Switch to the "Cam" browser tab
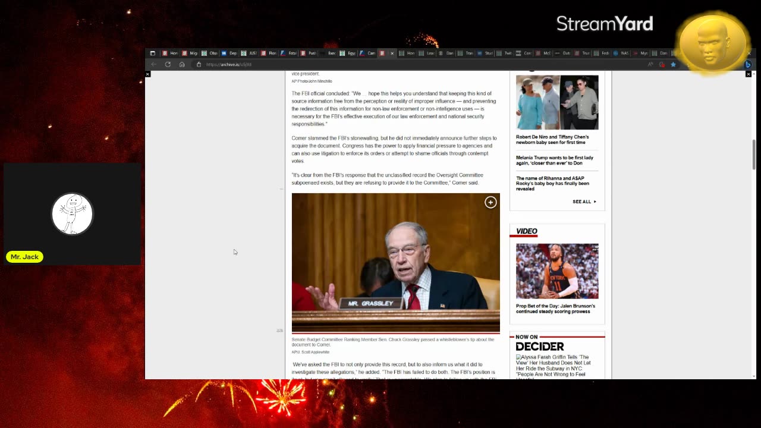This screenshot has width=761, height=428. coord(367,53)
